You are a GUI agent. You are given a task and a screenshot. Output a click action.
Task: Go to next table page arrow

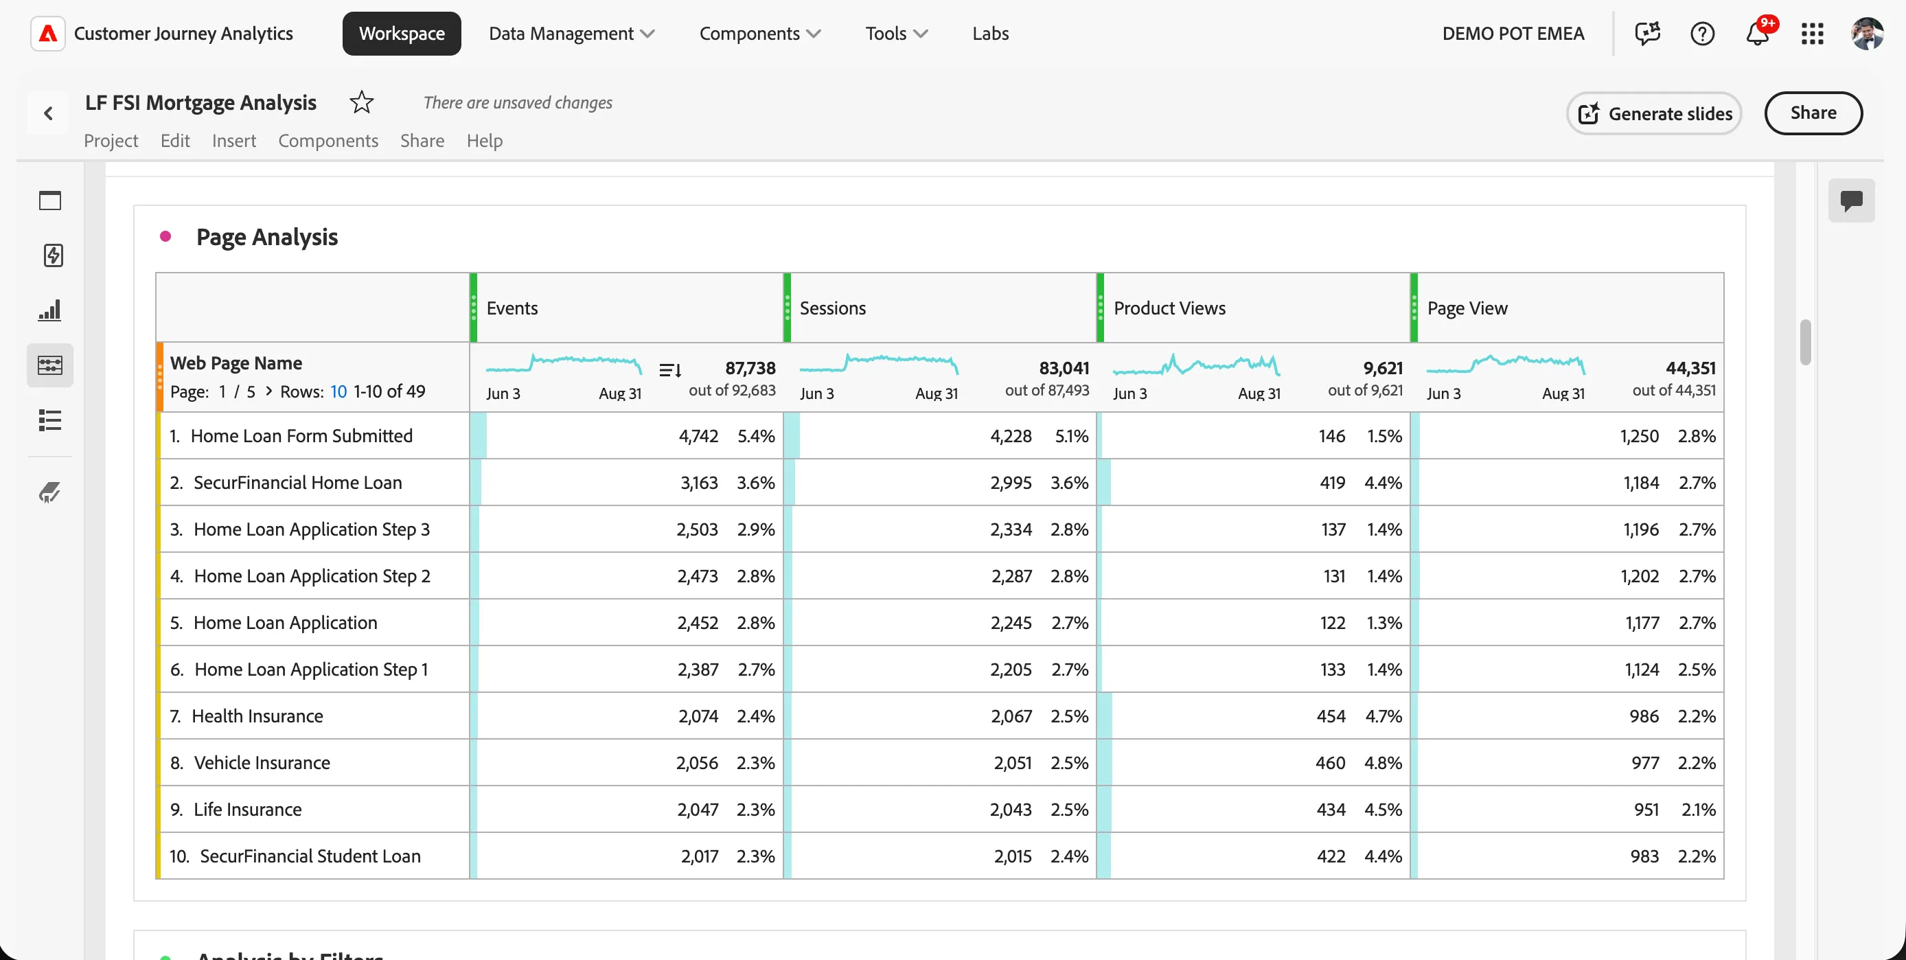[268, 391]
